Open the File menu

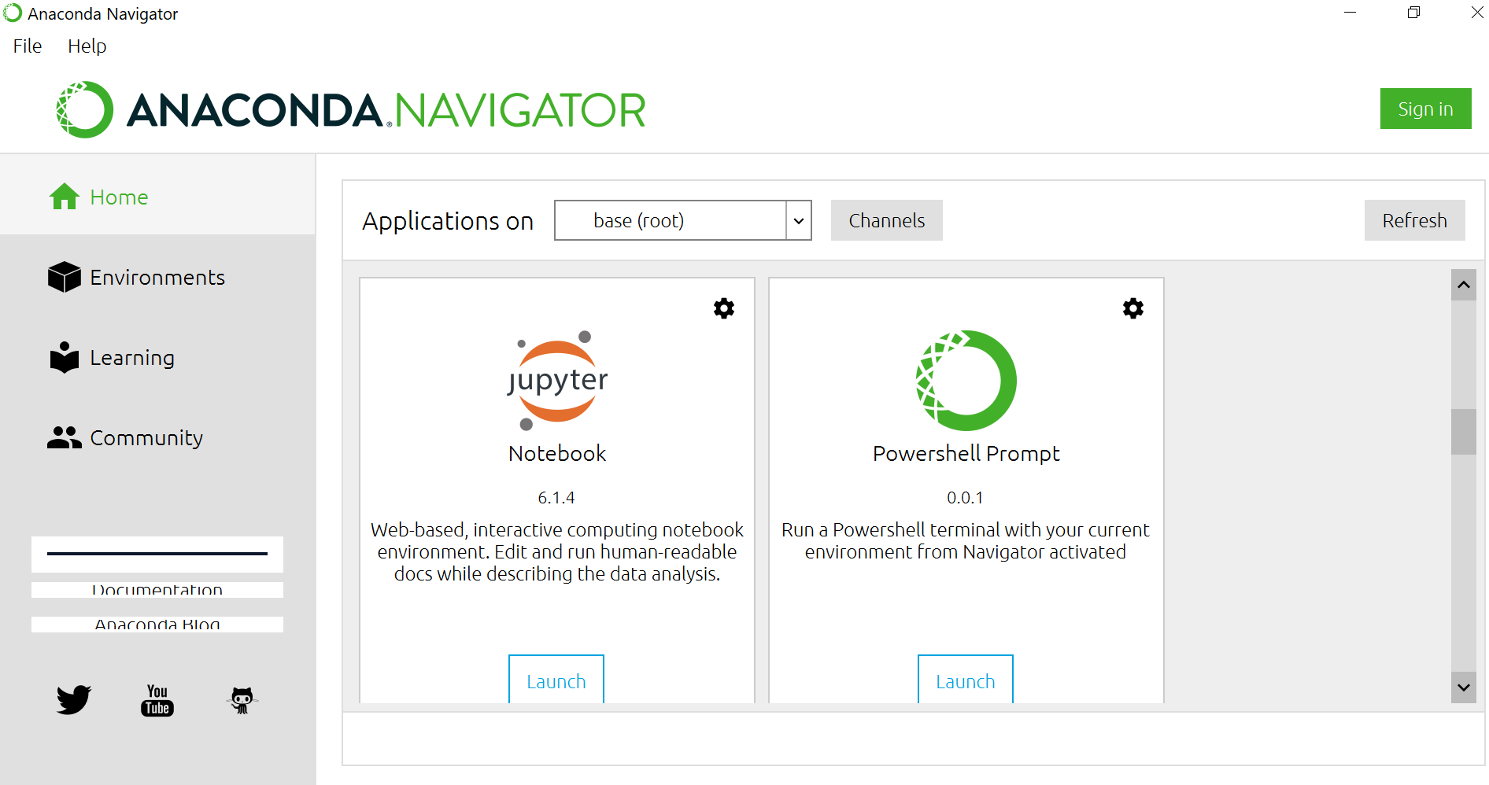coord(28,46)
